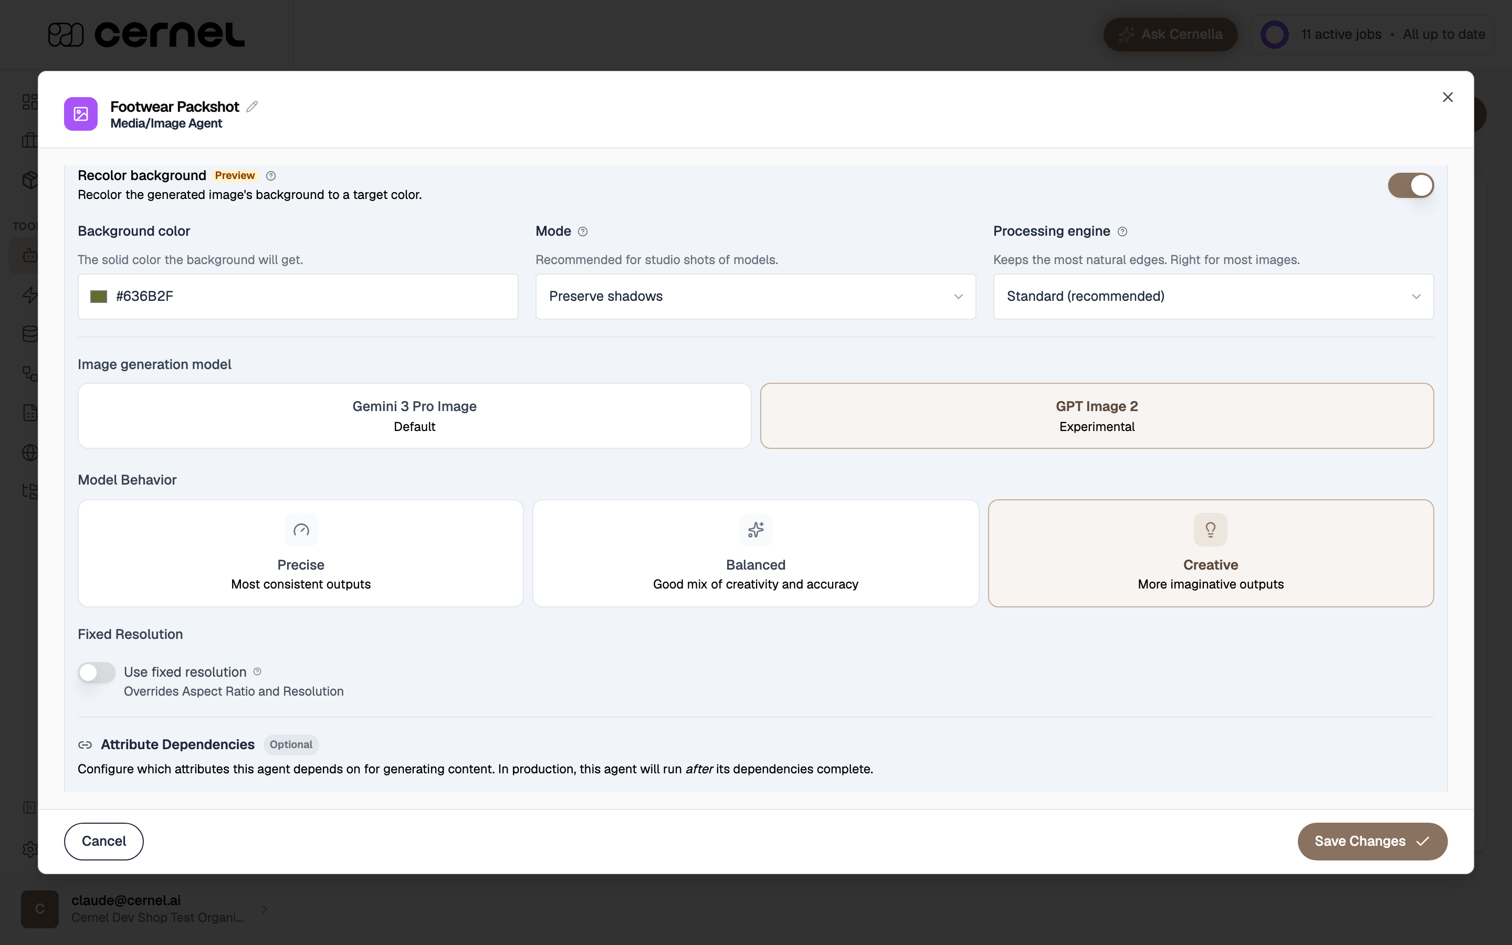Close the agent settings dialog
Viewport: 1512px width, 945px height.
pyautogui.click(x=1447, y=97)
